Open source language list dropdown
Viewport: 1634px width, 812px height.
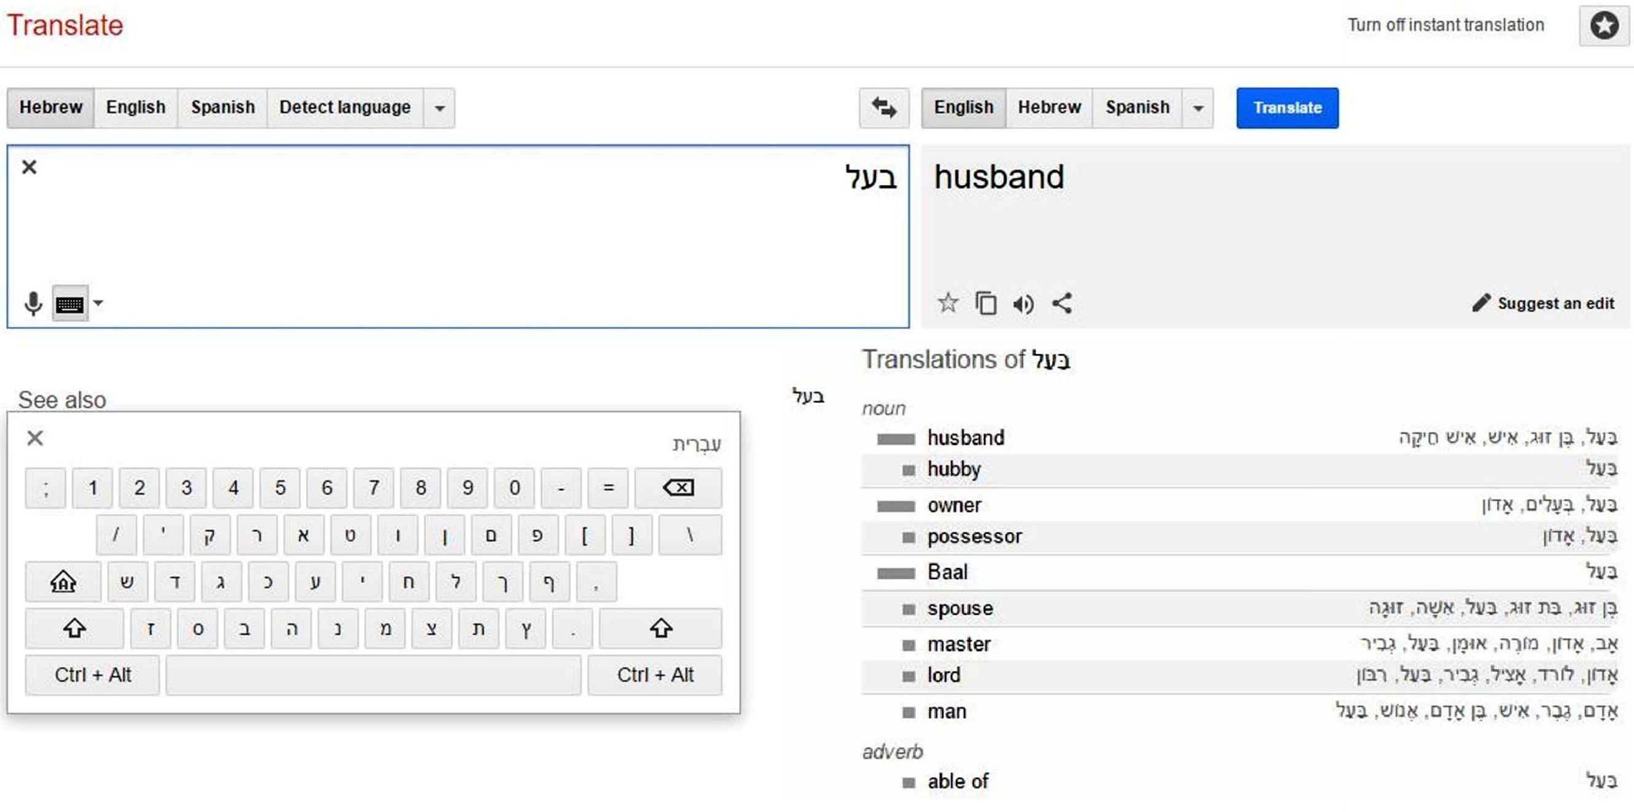(x=439, y=108)
